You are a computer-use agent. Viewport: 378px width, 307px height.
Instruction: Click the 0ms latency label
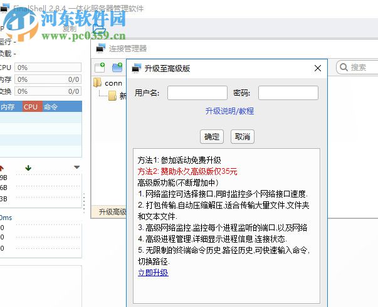[6, 218]
